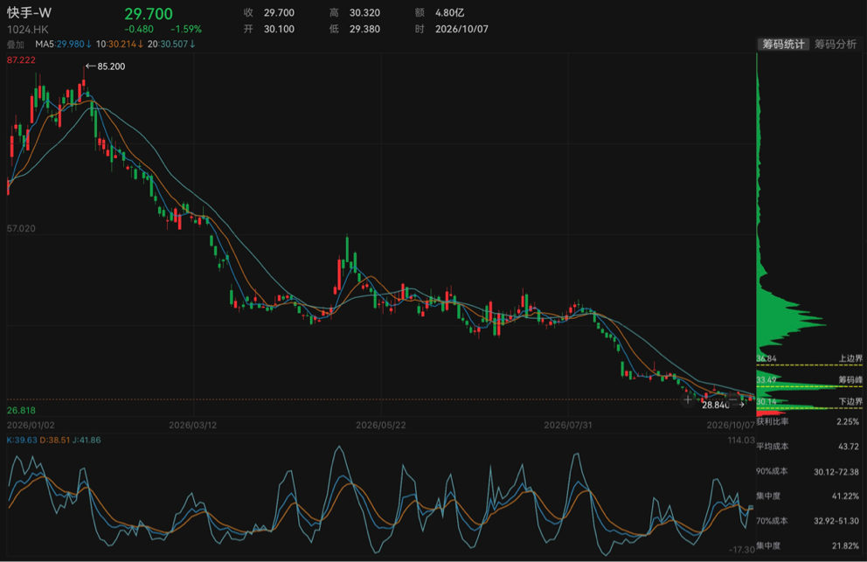Zoom in chart with plus icon
The height and width of the screenshot is (562, 867).
[688, 399]
